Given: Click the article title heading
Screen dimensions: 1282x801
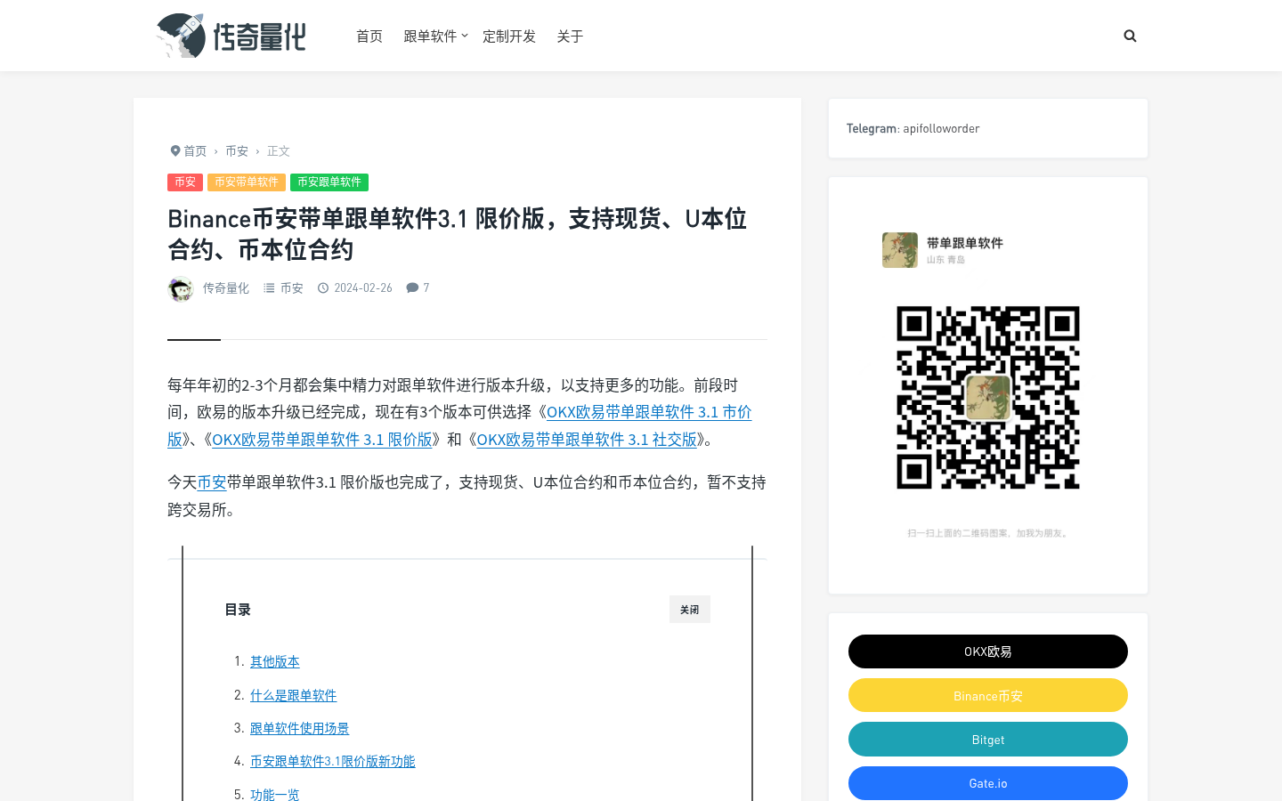Looking at the screenshot, I should pyautogui.click(x=457, y=234).
